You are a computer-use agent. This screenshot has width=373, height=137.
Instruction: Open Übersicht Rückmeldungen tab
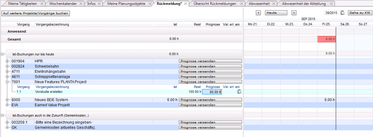215,4
